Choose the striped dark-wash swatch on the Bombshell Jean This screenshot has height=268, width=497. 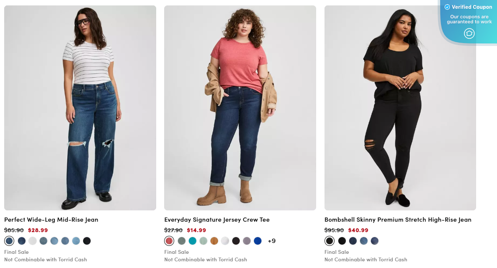pos(375,241)
